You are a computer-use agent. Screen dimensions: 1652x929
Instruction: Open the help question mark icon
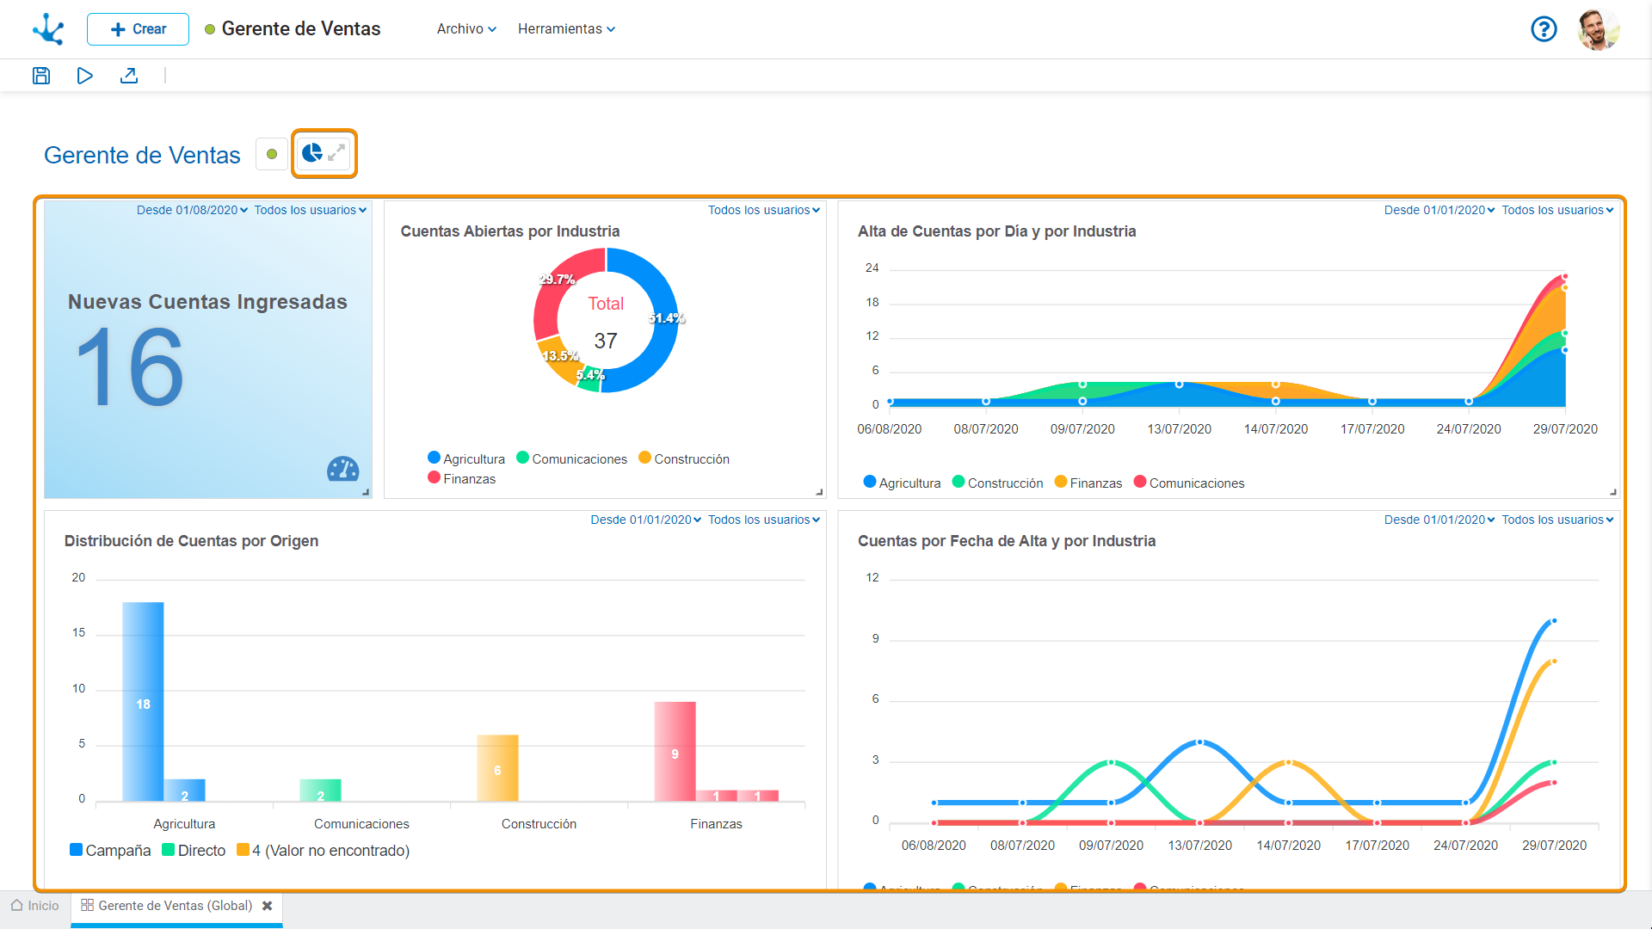point(1544,29)
